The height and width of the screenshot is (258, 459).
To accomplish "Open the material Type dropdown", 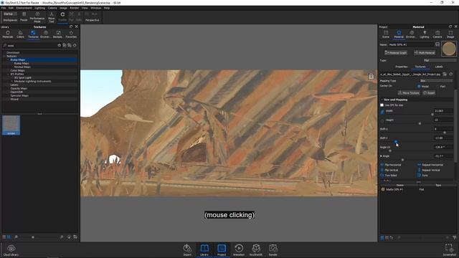I will coord(440,60).
